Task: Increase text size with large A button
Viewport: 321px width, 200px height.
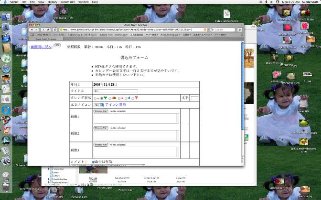Action: (48, 30)
